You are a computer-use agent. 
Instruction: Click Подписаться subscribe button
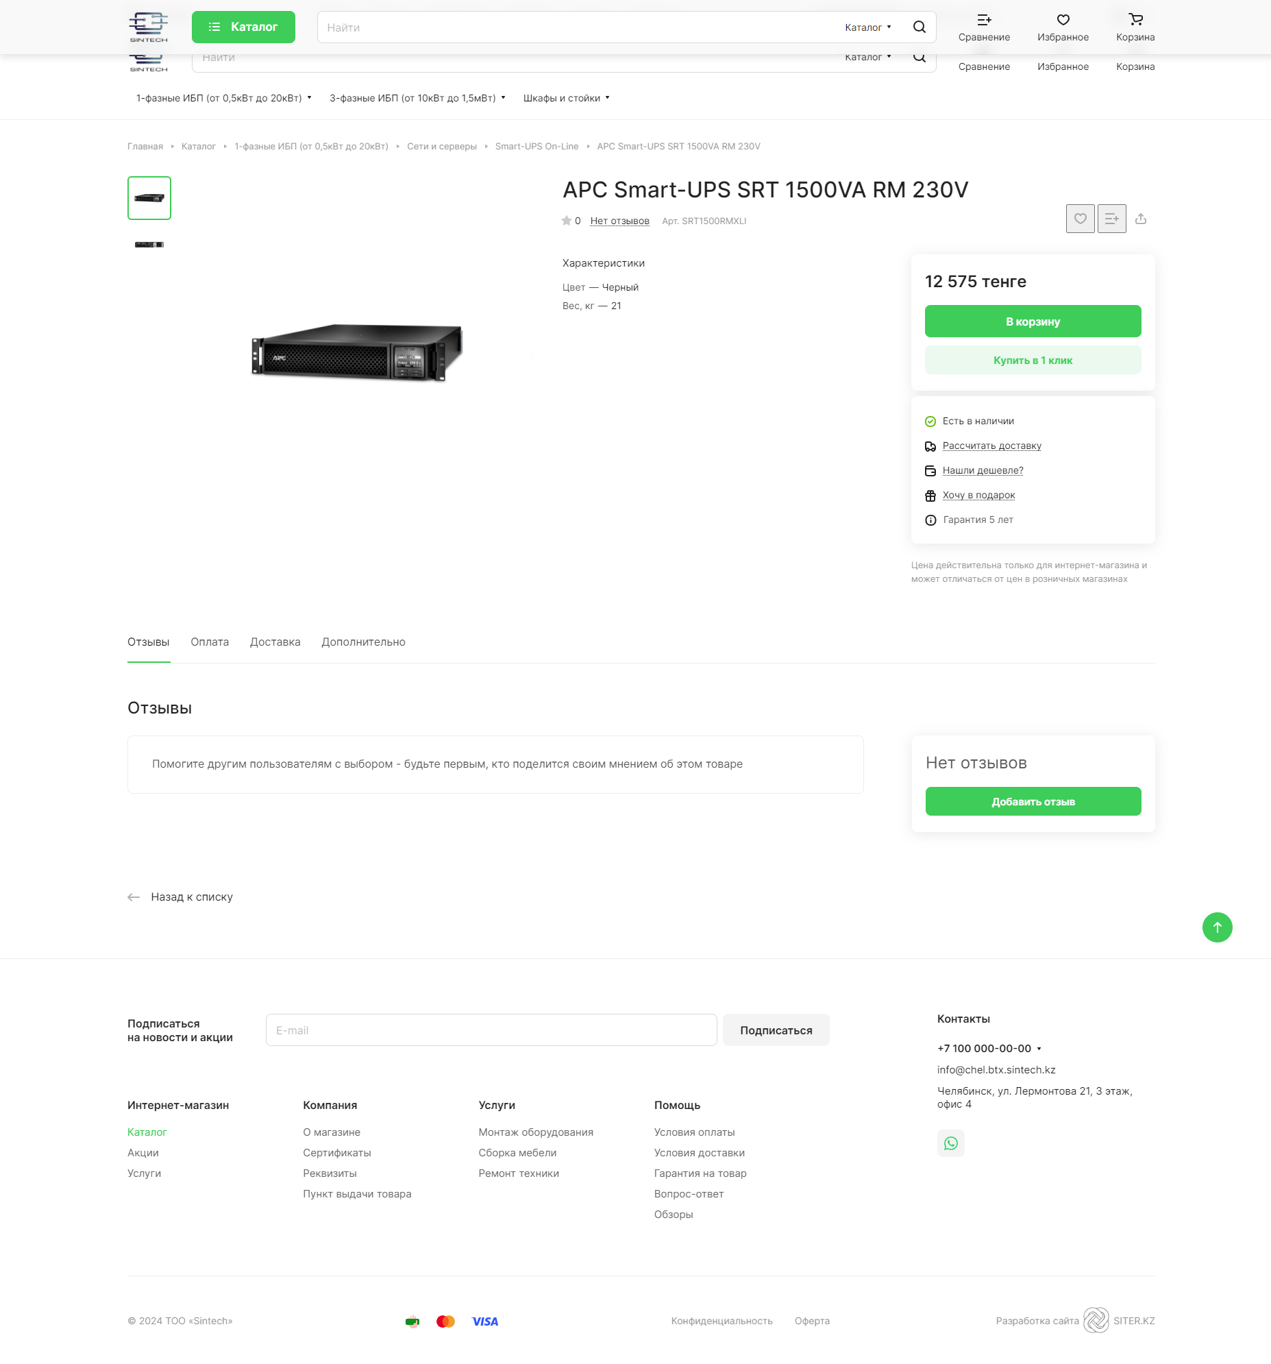pyautogui.click(x=776, y=1030)
